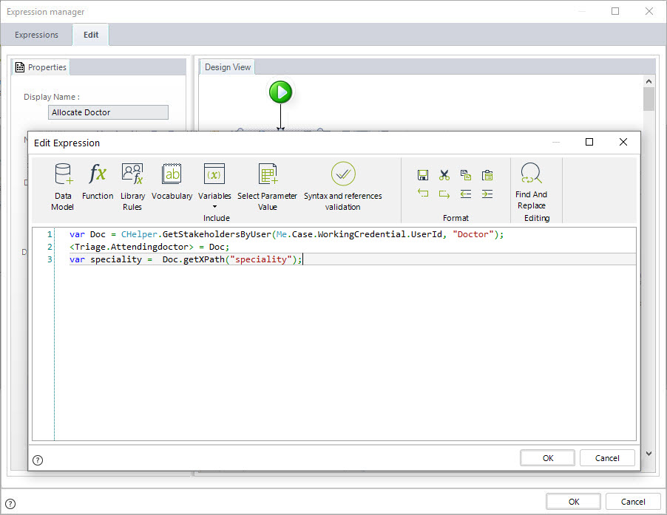Click the Save icon in Format group
Viewport: 667px width, 515px height.
pyautogui.click(x=423, y=175)
